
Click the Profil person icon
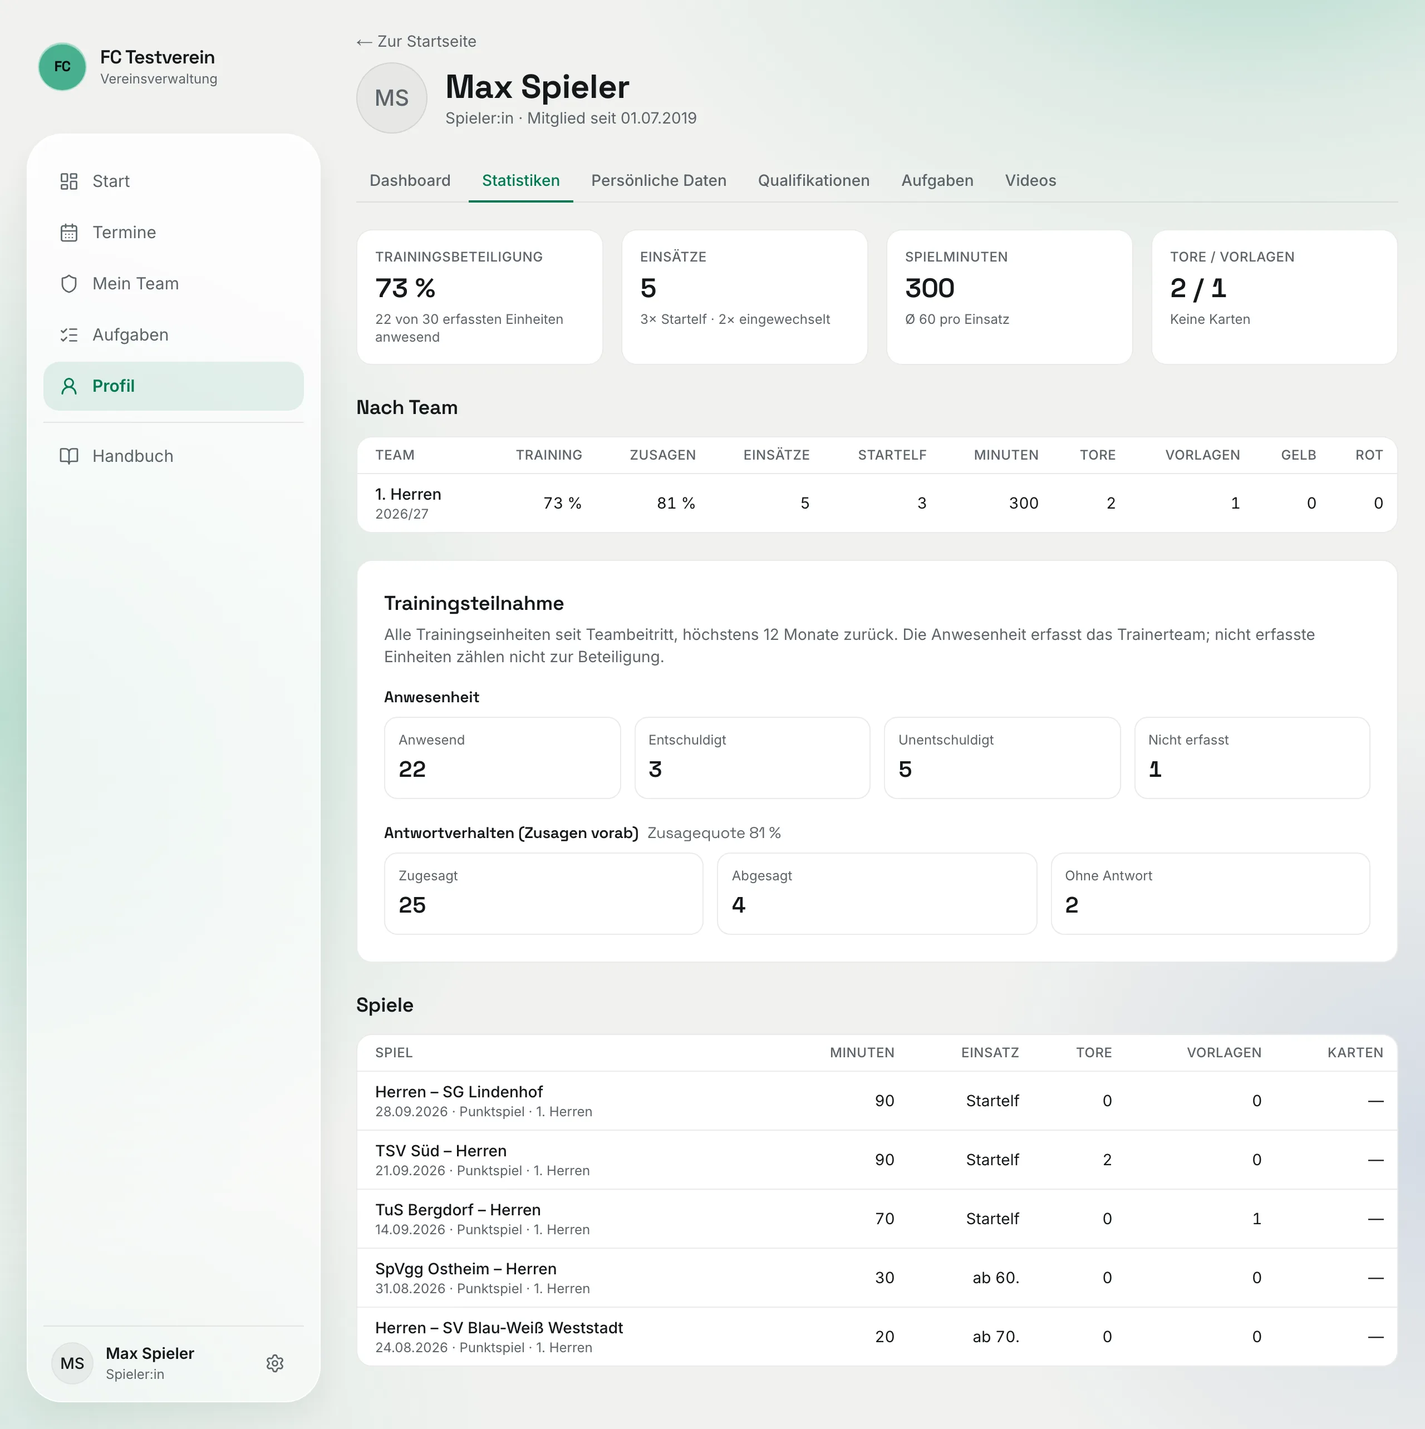point(69,386)
